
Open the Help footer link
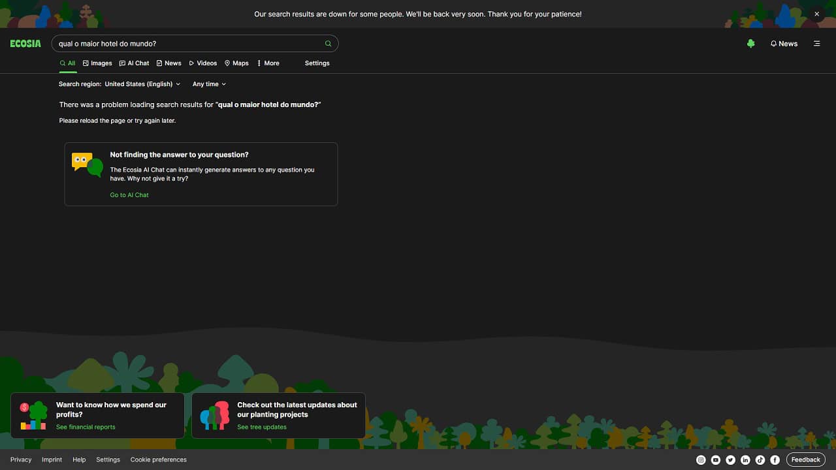pos(79,460)
